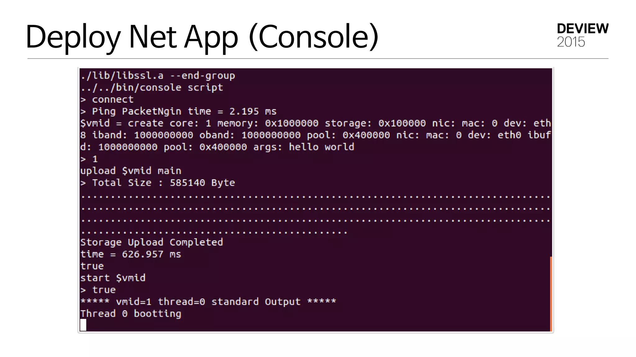Click the 'Thread 0 bootting' output line
636x357 pixels.
pos(131,314)
